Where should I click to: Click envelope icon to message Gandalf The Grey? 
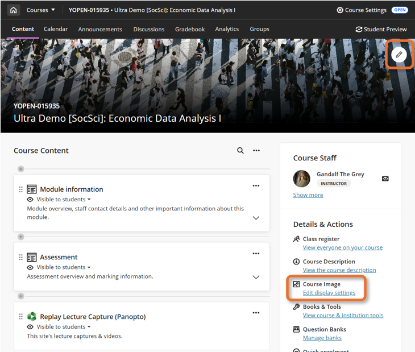pyautogui.click(x=385, y=179)
